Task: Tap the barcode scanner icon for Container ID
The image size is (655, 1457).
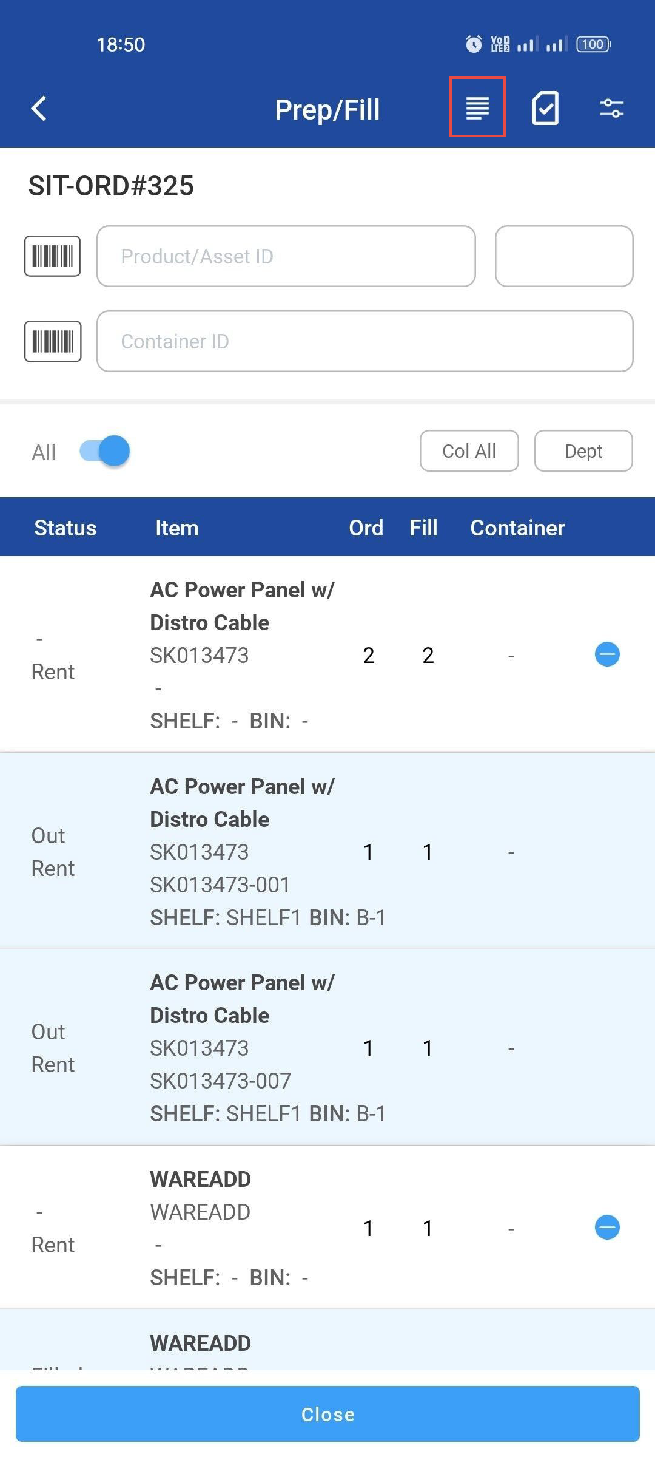Action: (x=52, y=341)
